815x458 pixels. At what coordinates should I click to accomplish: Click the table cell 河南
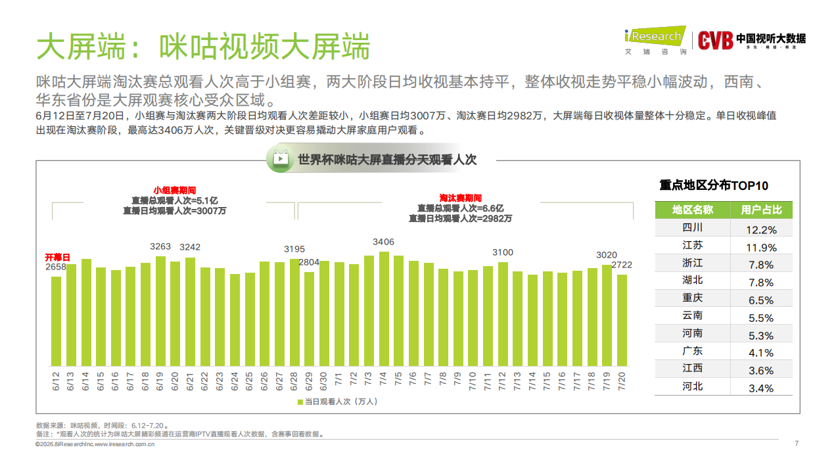click(692, 333)
